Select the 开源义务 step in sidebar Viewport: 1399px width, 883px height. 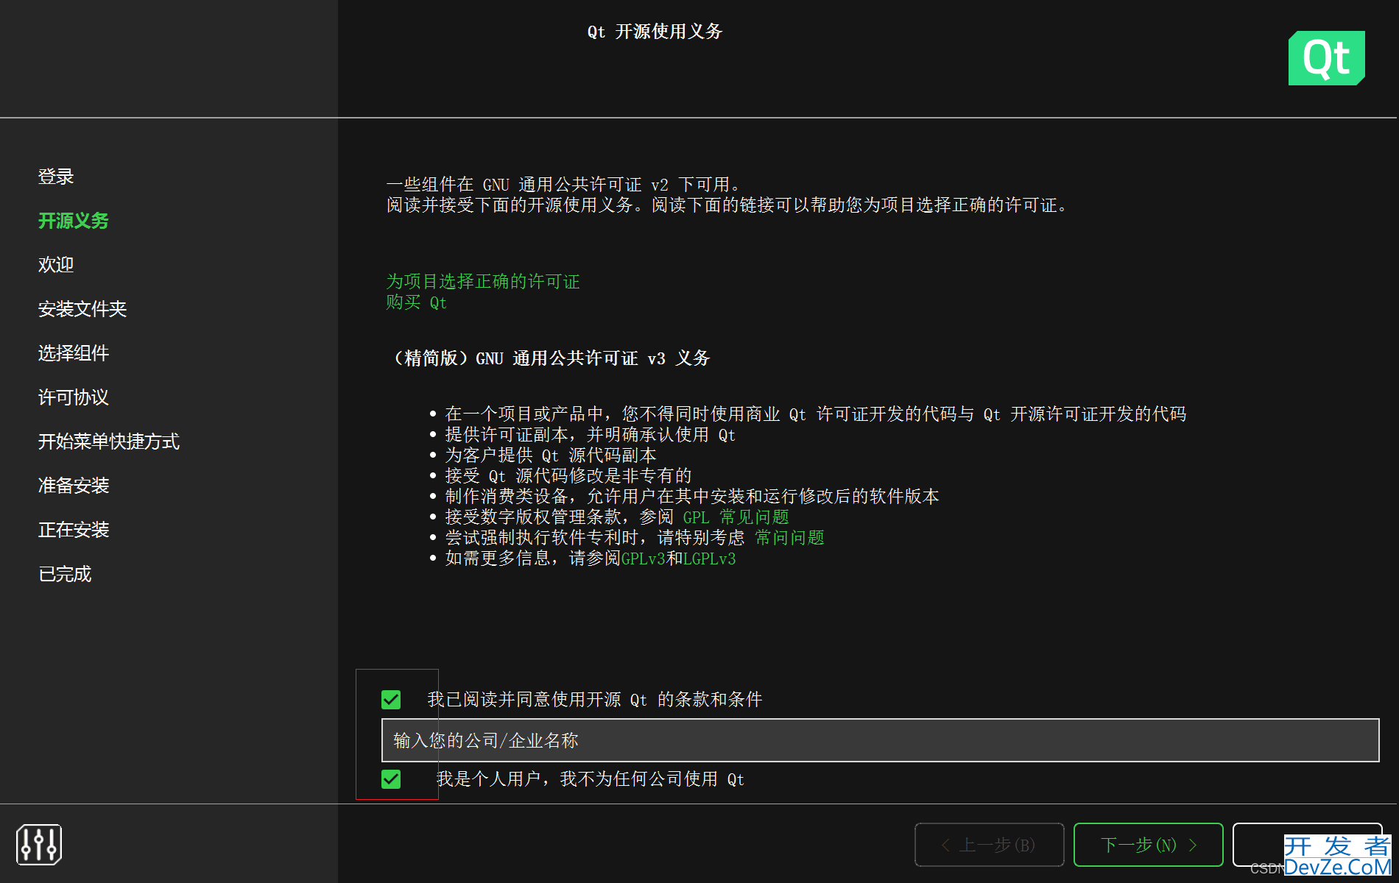(x=74, y=221)
